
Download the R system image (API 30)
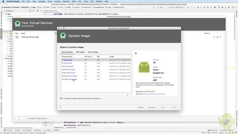pyautogui.click(x=68, y=60)
